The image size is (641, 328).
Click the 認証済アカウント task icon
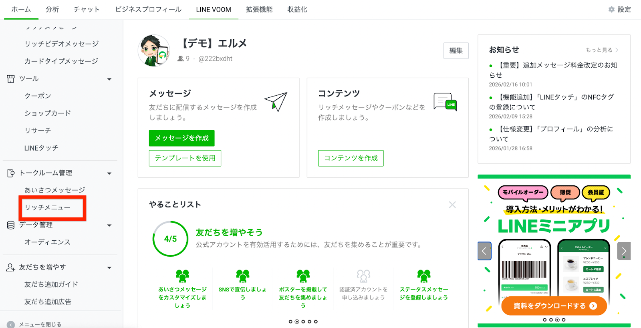[x=363, y=276]
